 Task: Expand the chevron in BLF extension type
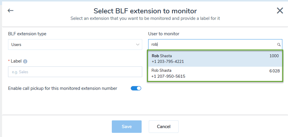coord(137,44)
